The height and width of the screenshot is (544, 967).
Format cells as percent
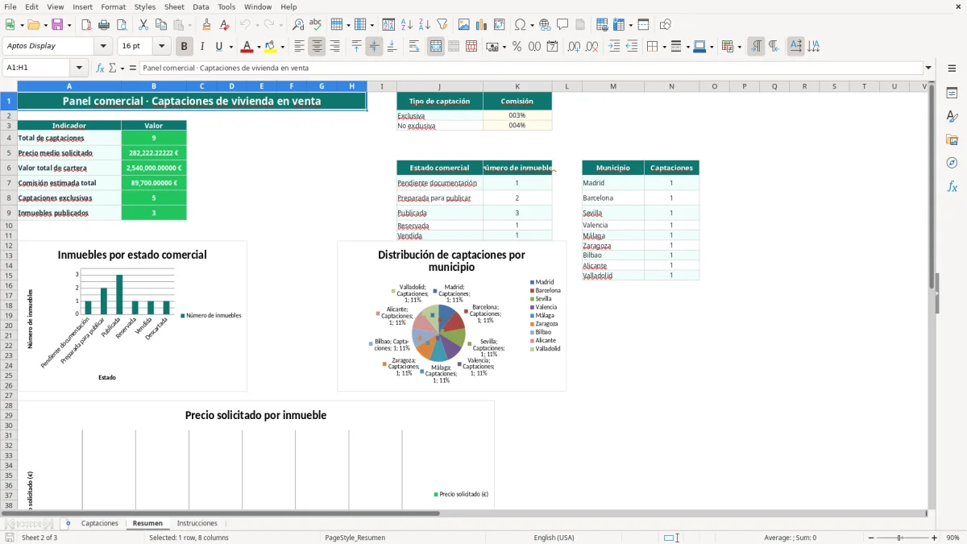click(517, 47)
